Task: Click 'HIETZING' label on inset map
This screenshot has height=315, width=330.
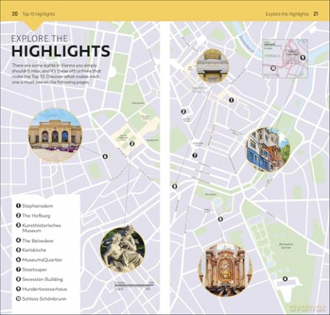Action: click(272, 75)
